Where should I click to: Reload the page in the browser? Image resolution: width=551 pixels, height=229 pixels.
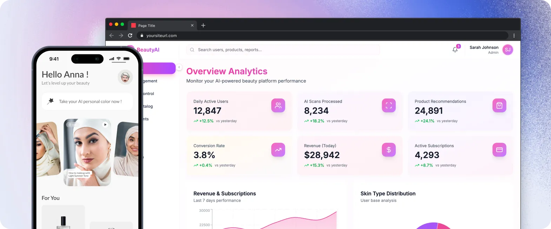130,35
